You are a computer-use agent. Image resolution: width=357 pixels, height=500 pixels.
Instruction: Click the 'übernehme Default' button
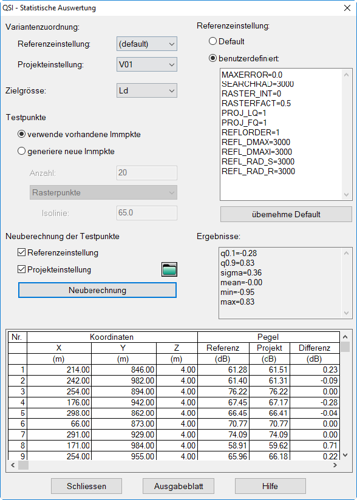click(286, 214)
